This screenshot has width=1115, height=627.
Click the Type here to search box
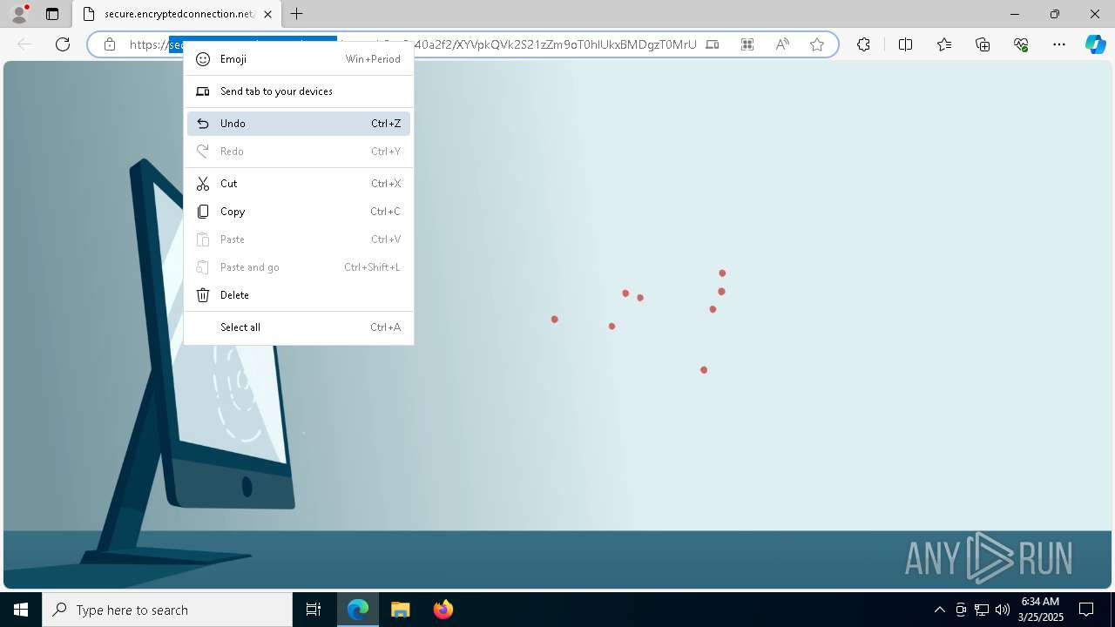(167, 610)
